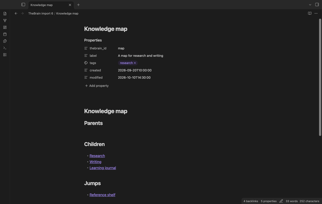Open a new tab with plus
Image resolution: width=322 pixels, height=204 pixels.
click(78, 5)
